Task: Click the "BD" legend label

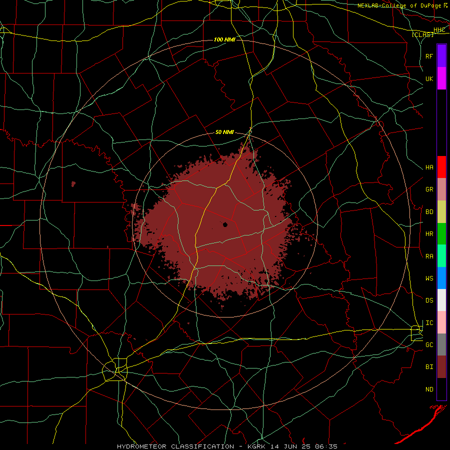Action: [429, 212]
